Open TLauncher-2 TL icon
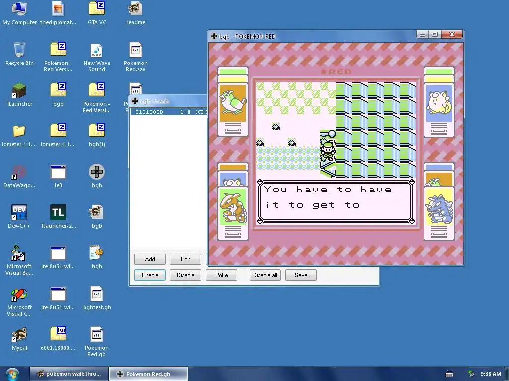This screenshot has width=509, height=381. pos(58,216)
